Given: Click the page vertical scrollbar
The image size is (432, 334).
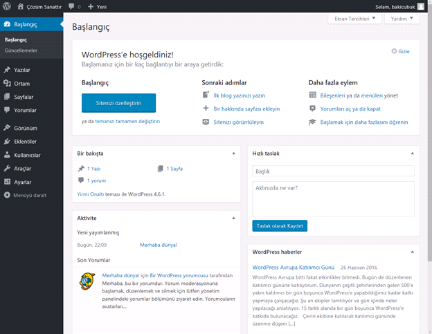Looking at the screenshot, I should tap(429, 132).
